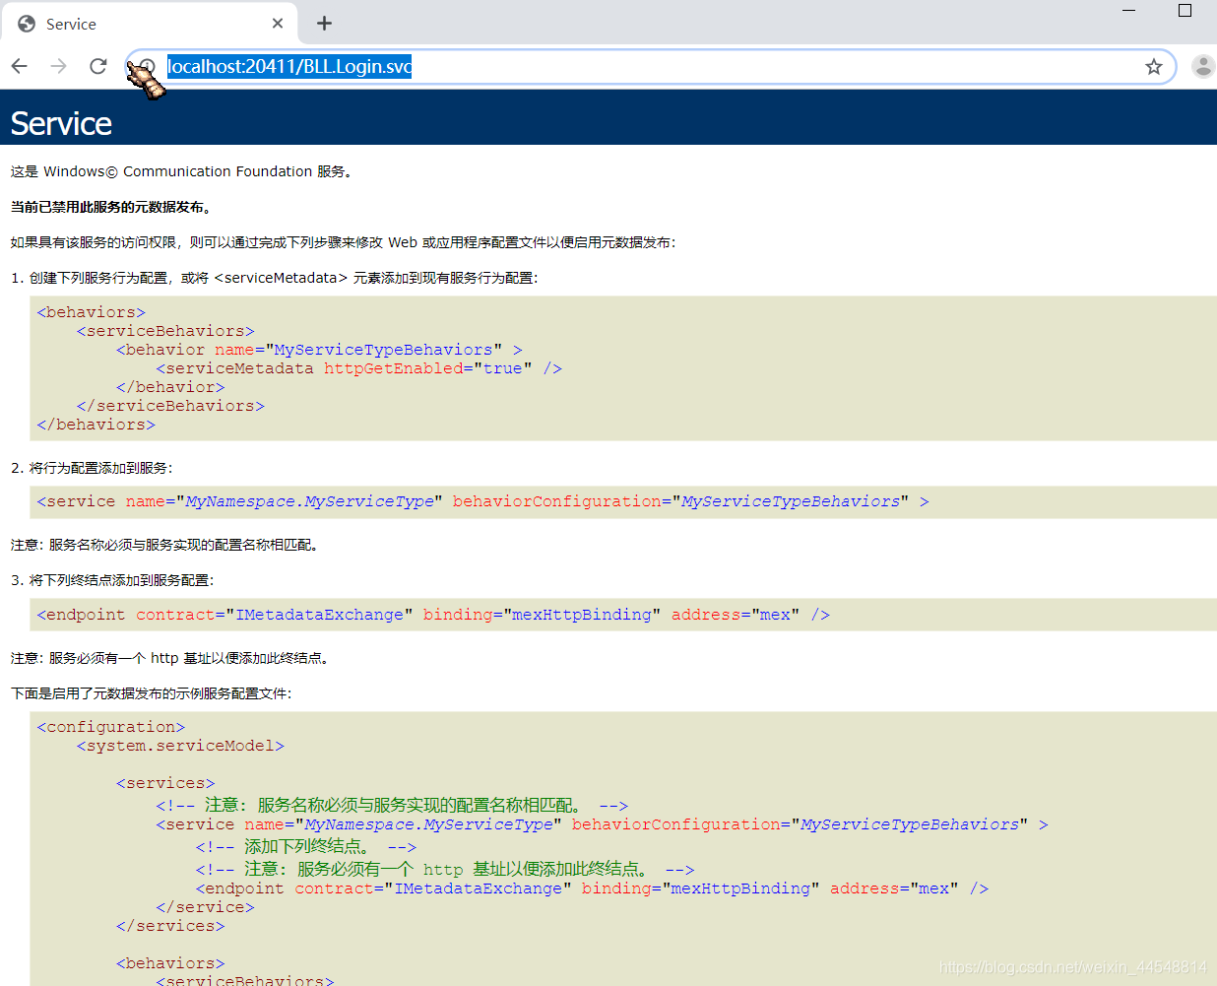
Task: Click 'MyNamespace.MyServiceType' in step 2 code
Action: tap(309, 501)
